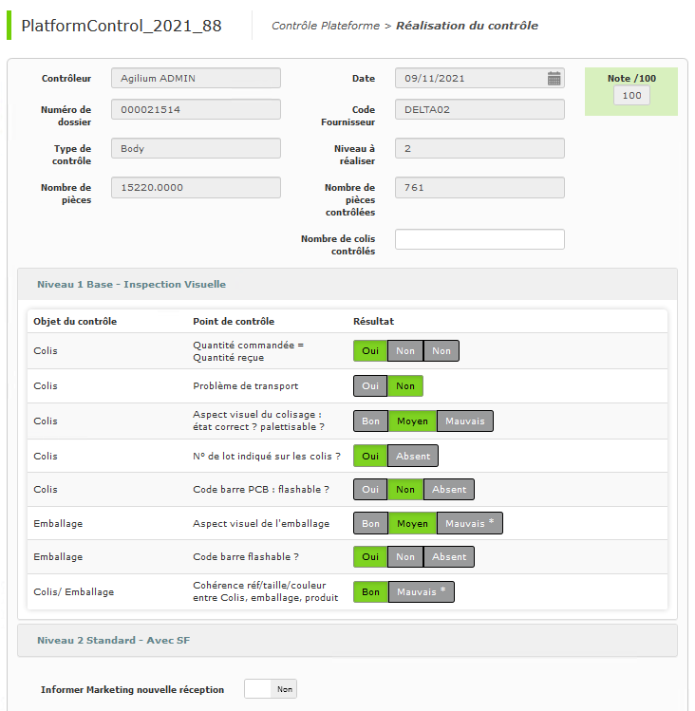This screenshot has height=711, width=695.
Task: Choose Bon for Cohérence réf/taille/couleur
Action: 370,591
